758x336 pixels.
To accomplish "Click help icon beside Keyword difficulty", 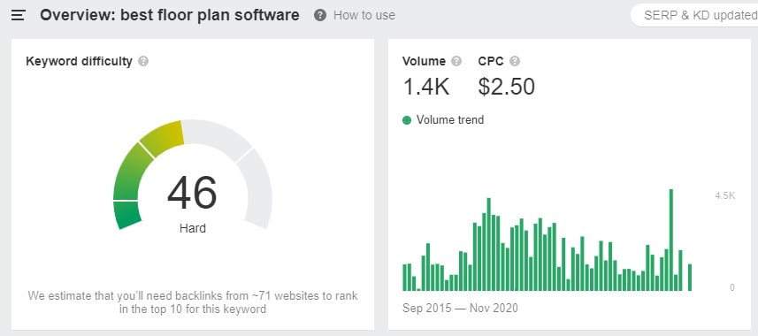I will coord(143,61).
